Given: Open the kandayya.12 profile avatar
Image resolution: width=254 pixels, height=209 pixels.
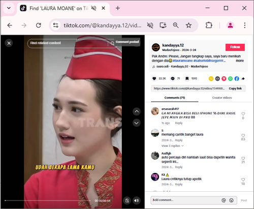Looking at the screenshot, I should click(156, 47).
